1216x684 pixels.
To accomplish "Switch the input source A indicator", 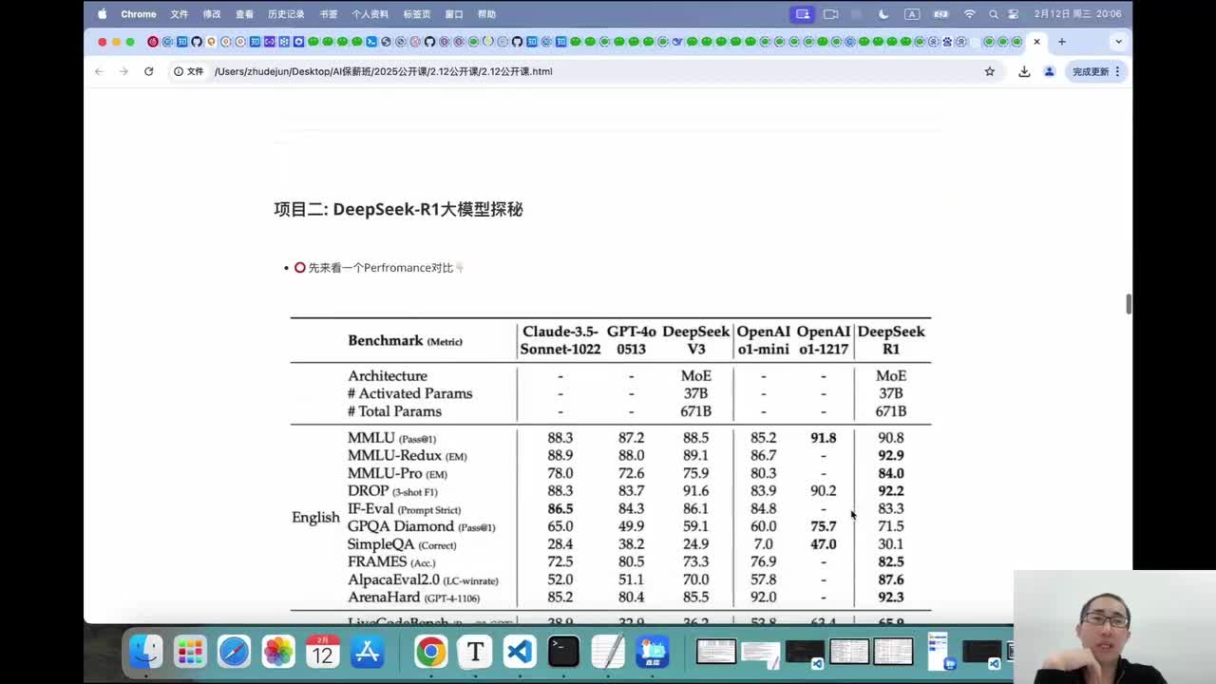I will 912,14.
